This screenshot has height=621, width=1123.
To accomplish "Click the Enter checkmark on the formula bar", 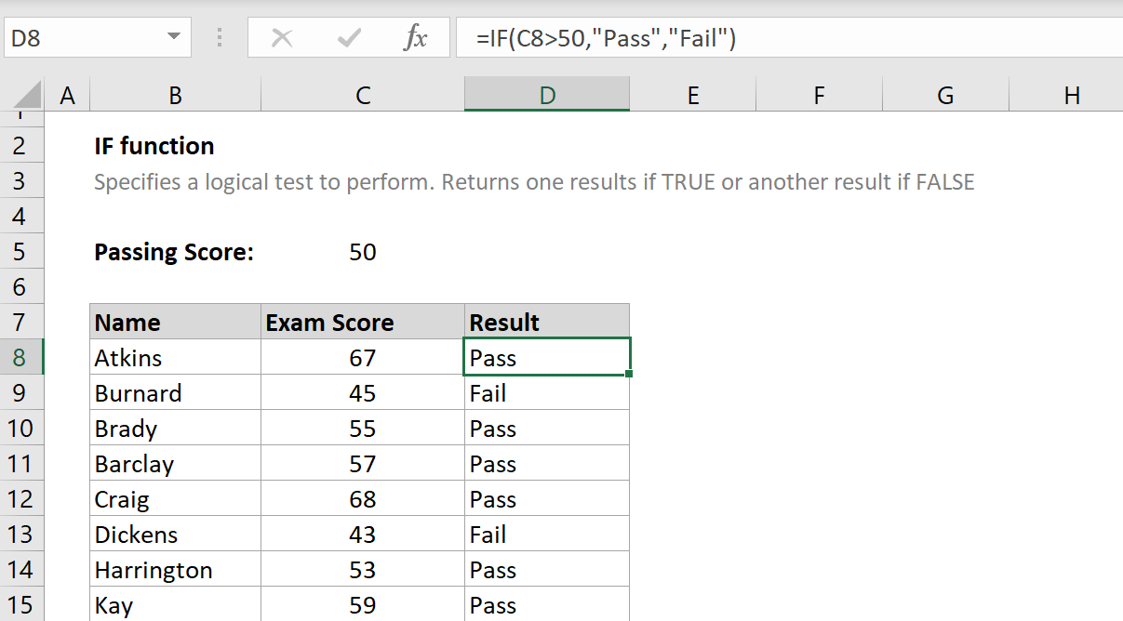I will coord(348,37).
